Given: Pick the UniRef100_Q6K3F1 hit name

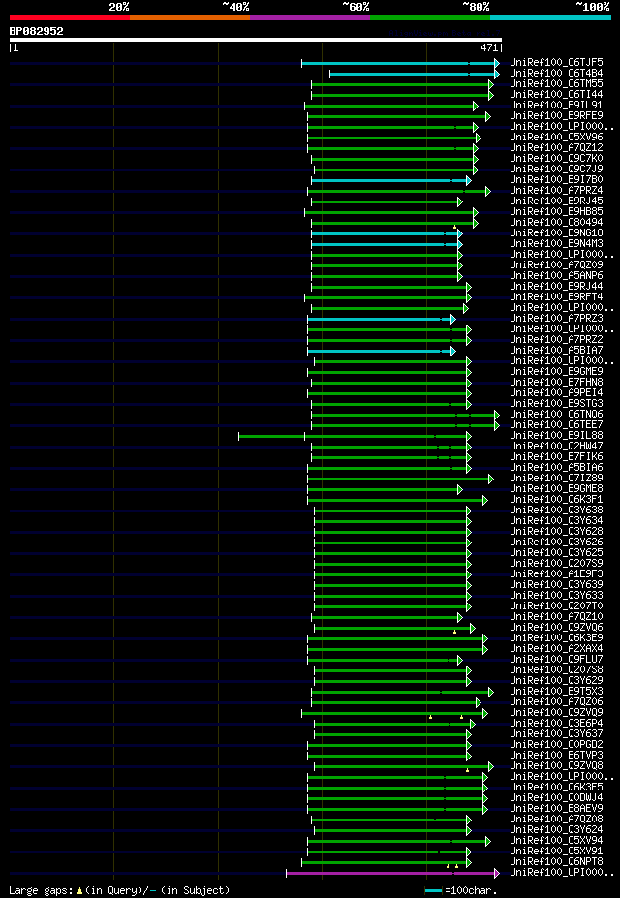Looking at the screenshot, I should (556, 500).
